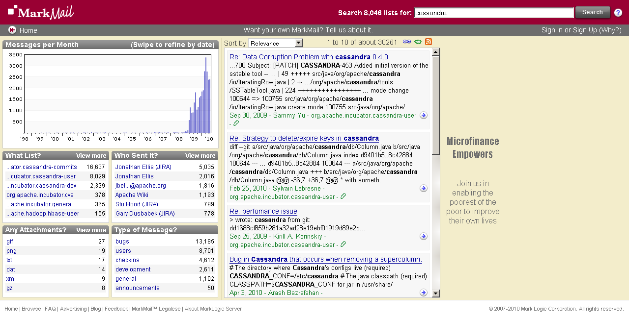Filter attachments by xml type
This screenshot has height=317, width=629.
coord(11,279)
